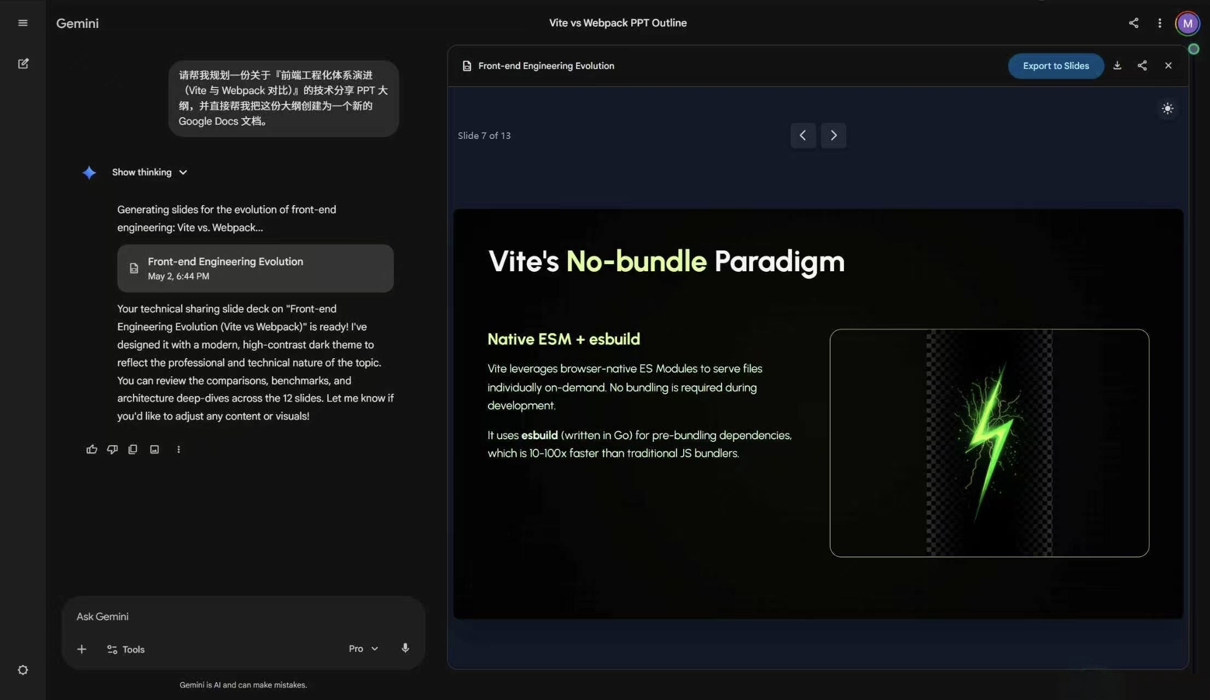Image resolution: width=1210 pixels, height=700 pixels.
Task: Add a file with the plus icon
Action: 82,649
